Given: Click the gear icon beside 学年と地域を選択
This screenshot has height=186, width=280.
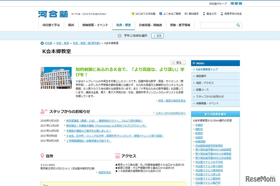Looking at the screenshot, I should (x=119, y=36).
